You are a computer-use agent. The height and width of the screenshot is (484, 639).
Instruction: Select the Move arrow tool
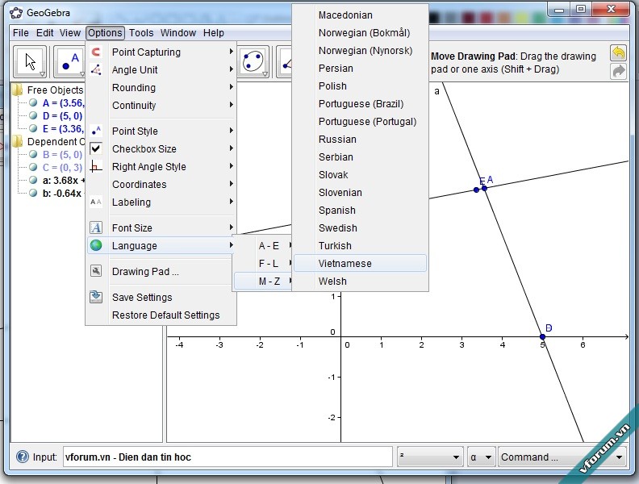click(x=31, y=62)
